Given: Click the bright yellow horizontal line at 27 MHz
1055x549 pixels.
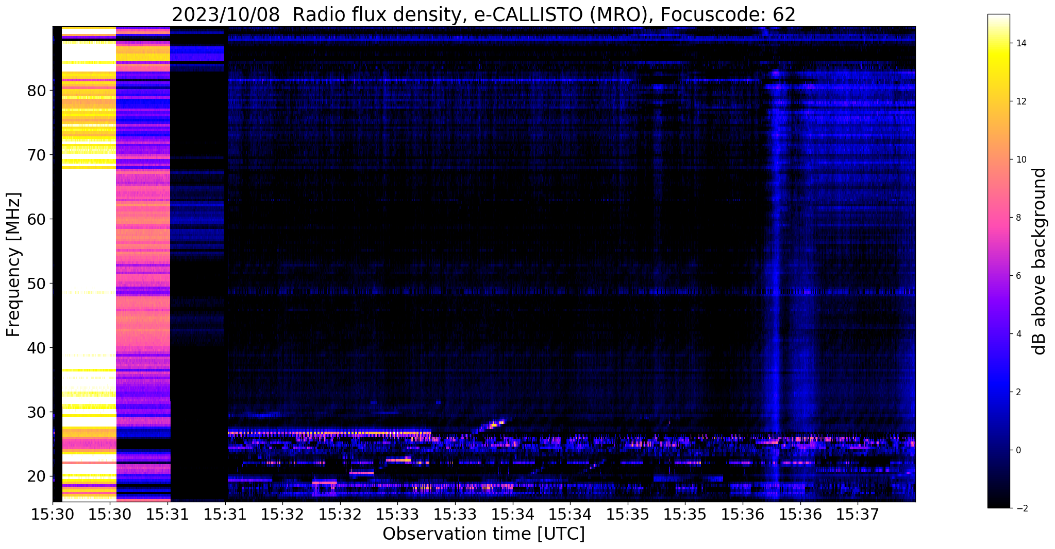Looking at the screenshot, I should [329, 432].
